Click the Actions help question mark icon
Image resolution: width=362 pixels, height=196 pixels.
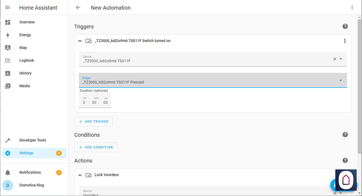(x=345, y=160)
